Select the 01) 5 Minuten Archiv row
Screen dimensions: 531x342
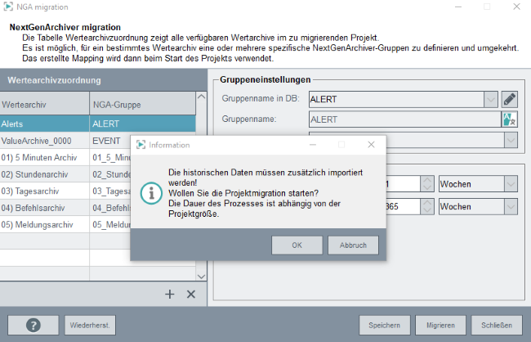click(x=65, y=157)
